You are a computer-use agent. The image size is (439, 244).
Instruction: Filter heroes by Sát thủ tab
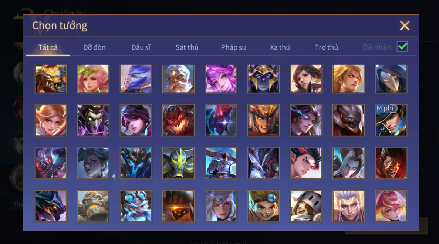(x=187, y=47)
